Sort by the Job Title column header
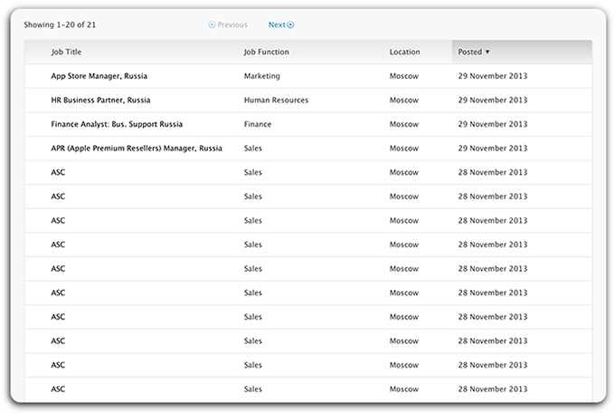 pos(66,53)
